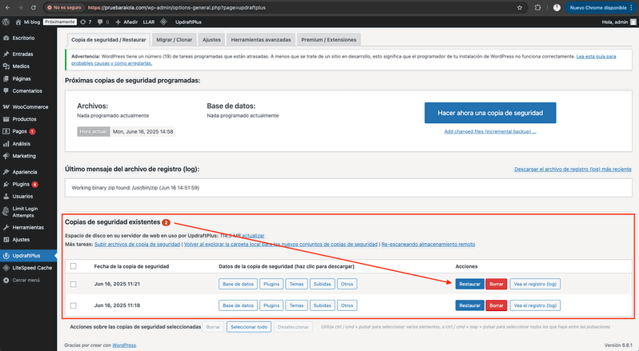Viewport: 639px width, 351px height.
Task: Open the Chrome extensions puzzle icon
Action: pos(537,7)
